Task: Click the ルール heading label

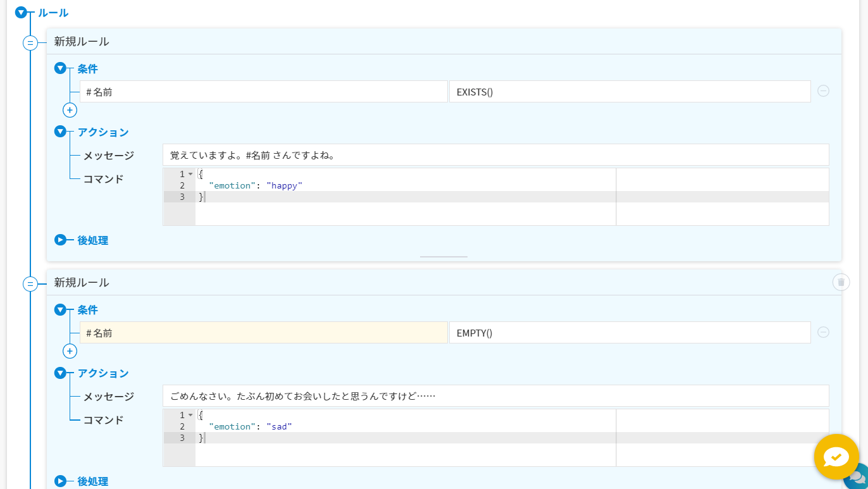Action: click(53, 13)
